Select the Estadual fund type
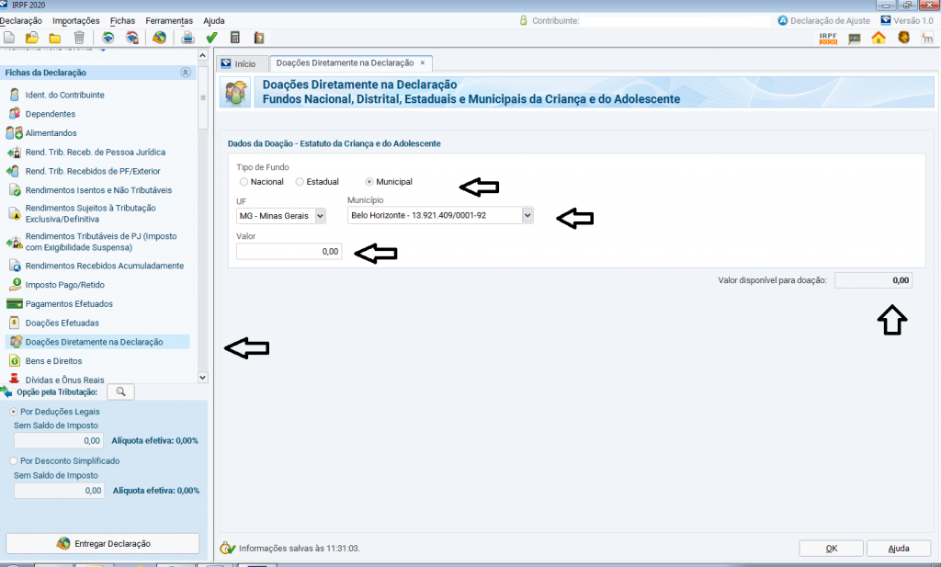941x567 pixels. coord(300,182)
